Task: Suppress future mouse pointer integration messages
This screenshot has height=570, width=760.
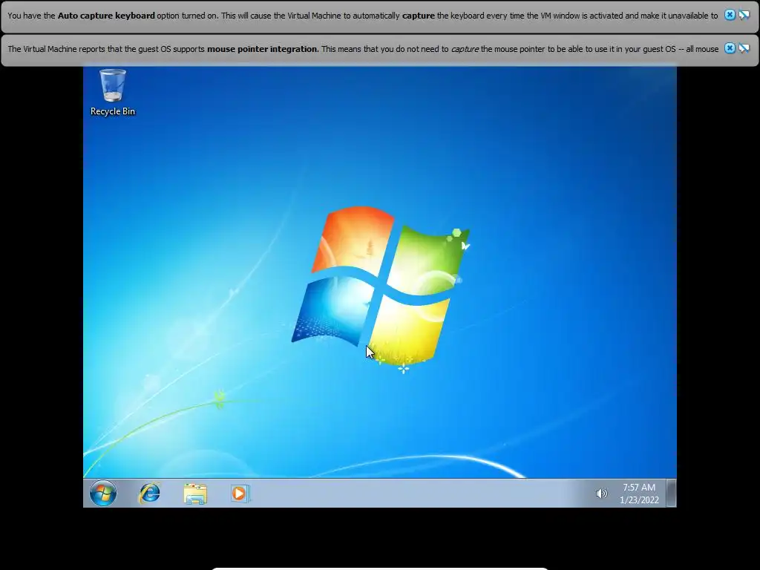Action: (744, 48)
